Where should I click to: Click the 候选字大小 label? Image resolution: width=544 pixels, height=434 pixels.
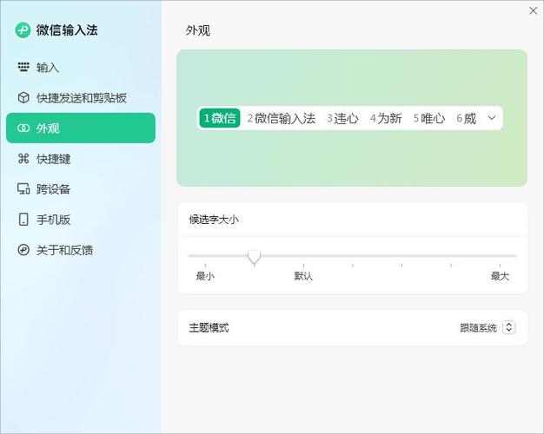coord(214,220)
